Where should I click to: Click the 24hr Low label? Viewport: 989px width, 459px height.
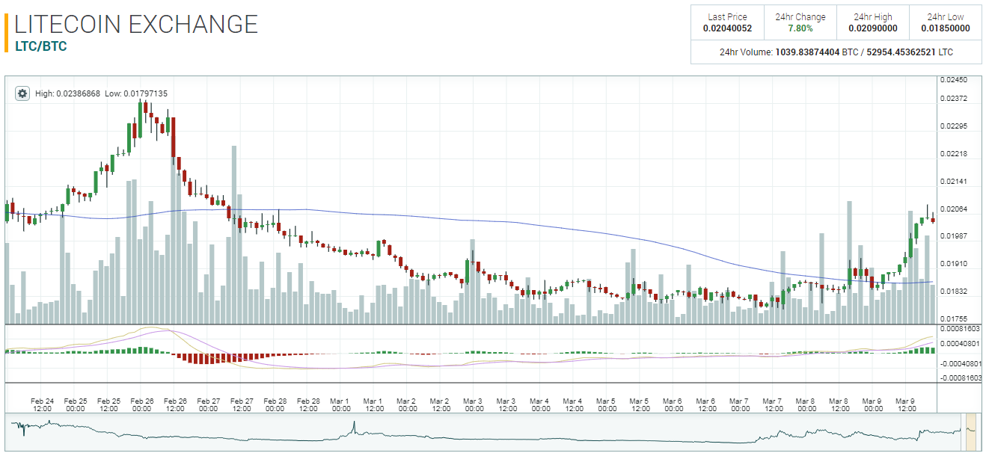coord(946,17)
